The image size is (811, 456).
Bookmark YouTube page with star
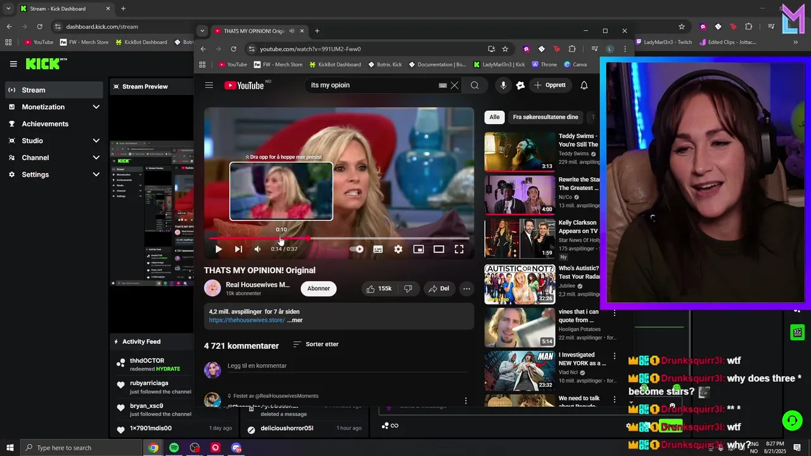coord(505,49)
